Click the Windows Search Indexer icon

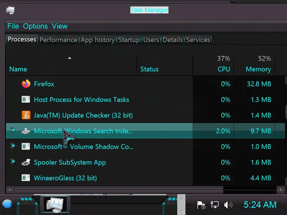coord(26,131)
